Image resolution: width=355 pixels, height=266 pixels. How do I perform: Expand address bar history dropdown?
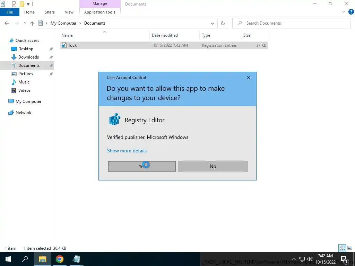coord(213,23)
